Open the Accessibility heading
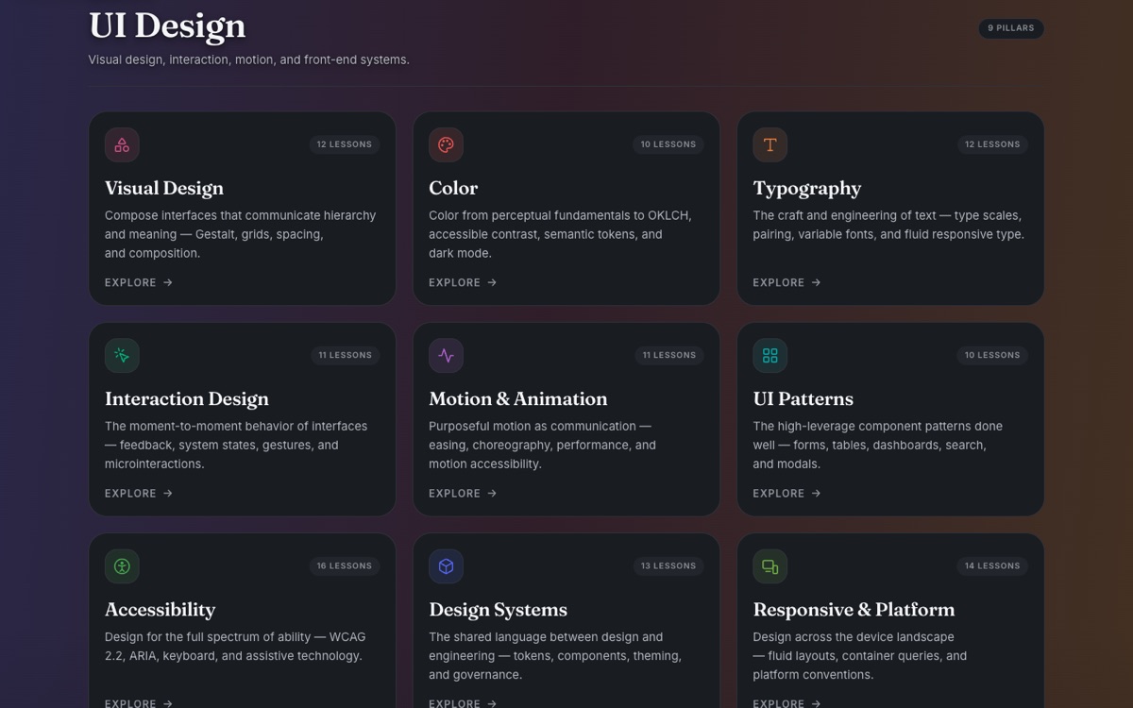The height and width of the screenshot is (708, 1133). (x=161, y=610)
